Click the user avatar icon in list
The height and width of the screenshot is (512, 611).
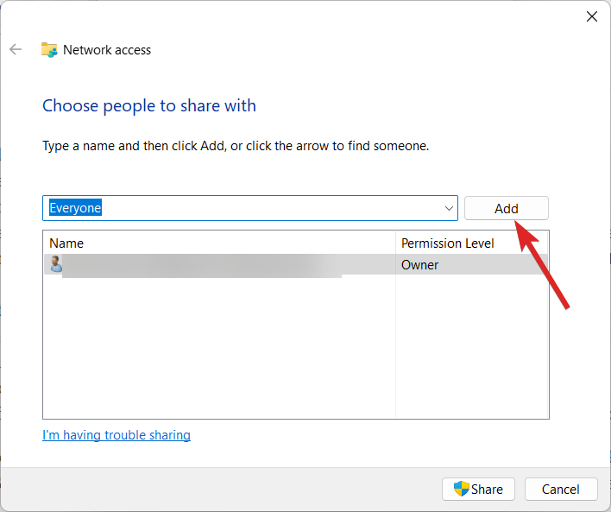55,265
